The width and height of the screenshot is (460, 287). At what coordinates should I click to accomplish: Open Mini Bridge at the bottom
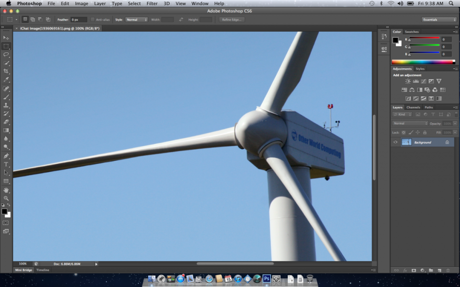tap(23, 270)
